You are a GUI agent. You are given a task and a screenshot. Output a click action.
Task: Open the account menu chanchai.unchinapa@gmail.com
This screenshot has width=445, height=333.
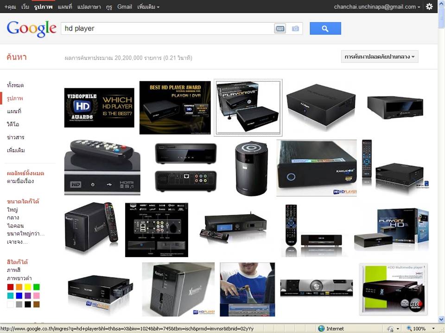point(377,7)
